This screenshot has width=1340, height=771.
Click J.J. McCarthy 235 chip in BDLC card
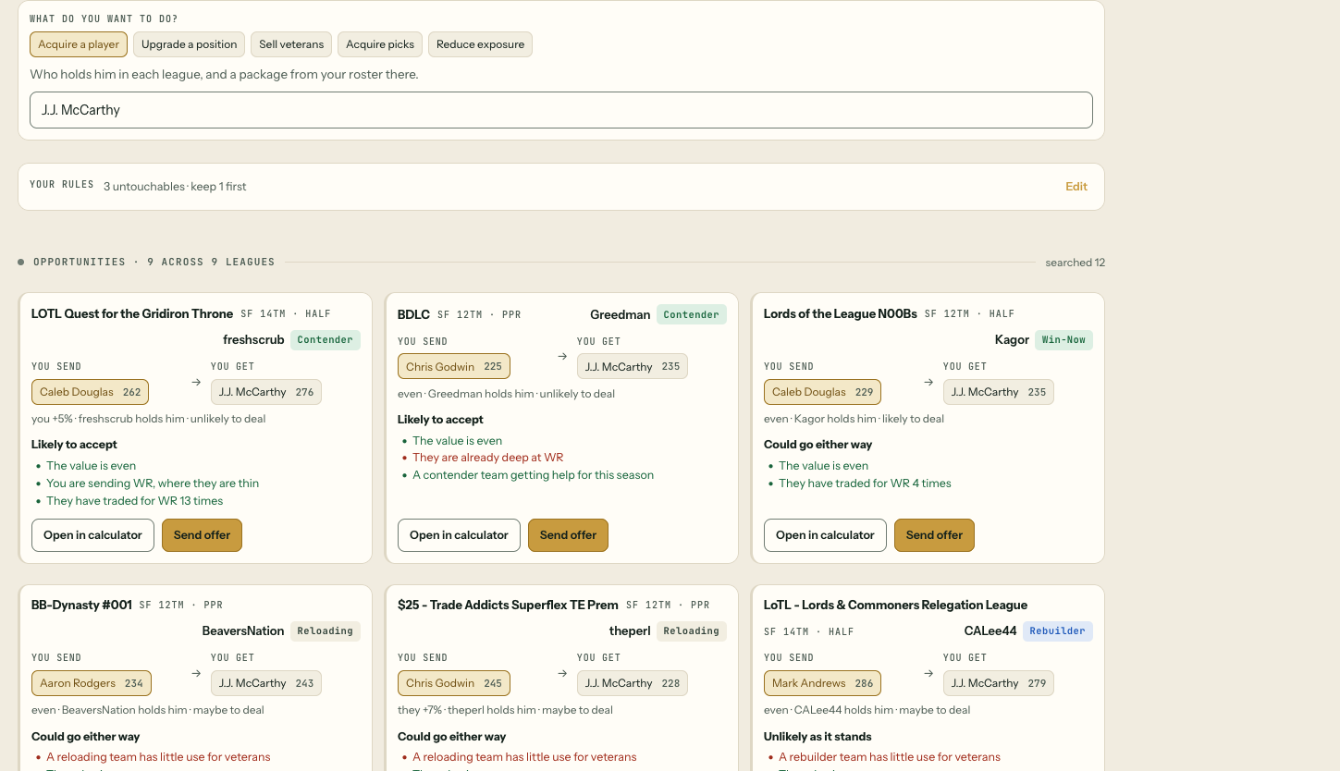(633, 367)
